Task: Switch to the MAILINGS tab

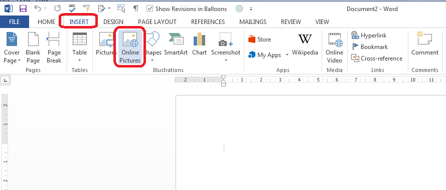Action: (253, 22)
